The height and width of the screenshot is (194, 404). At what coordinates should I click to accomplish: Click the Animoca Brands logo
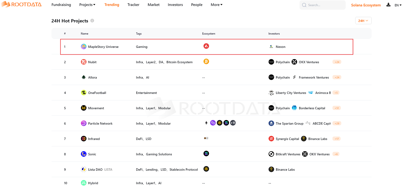pos(311,93)
